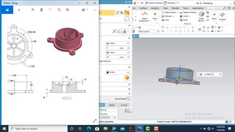The width and height of the screenshot is (235, 132).
Task: Select the Pattern Feature tool
Action: pyautogui.click(x=188, y=12)
